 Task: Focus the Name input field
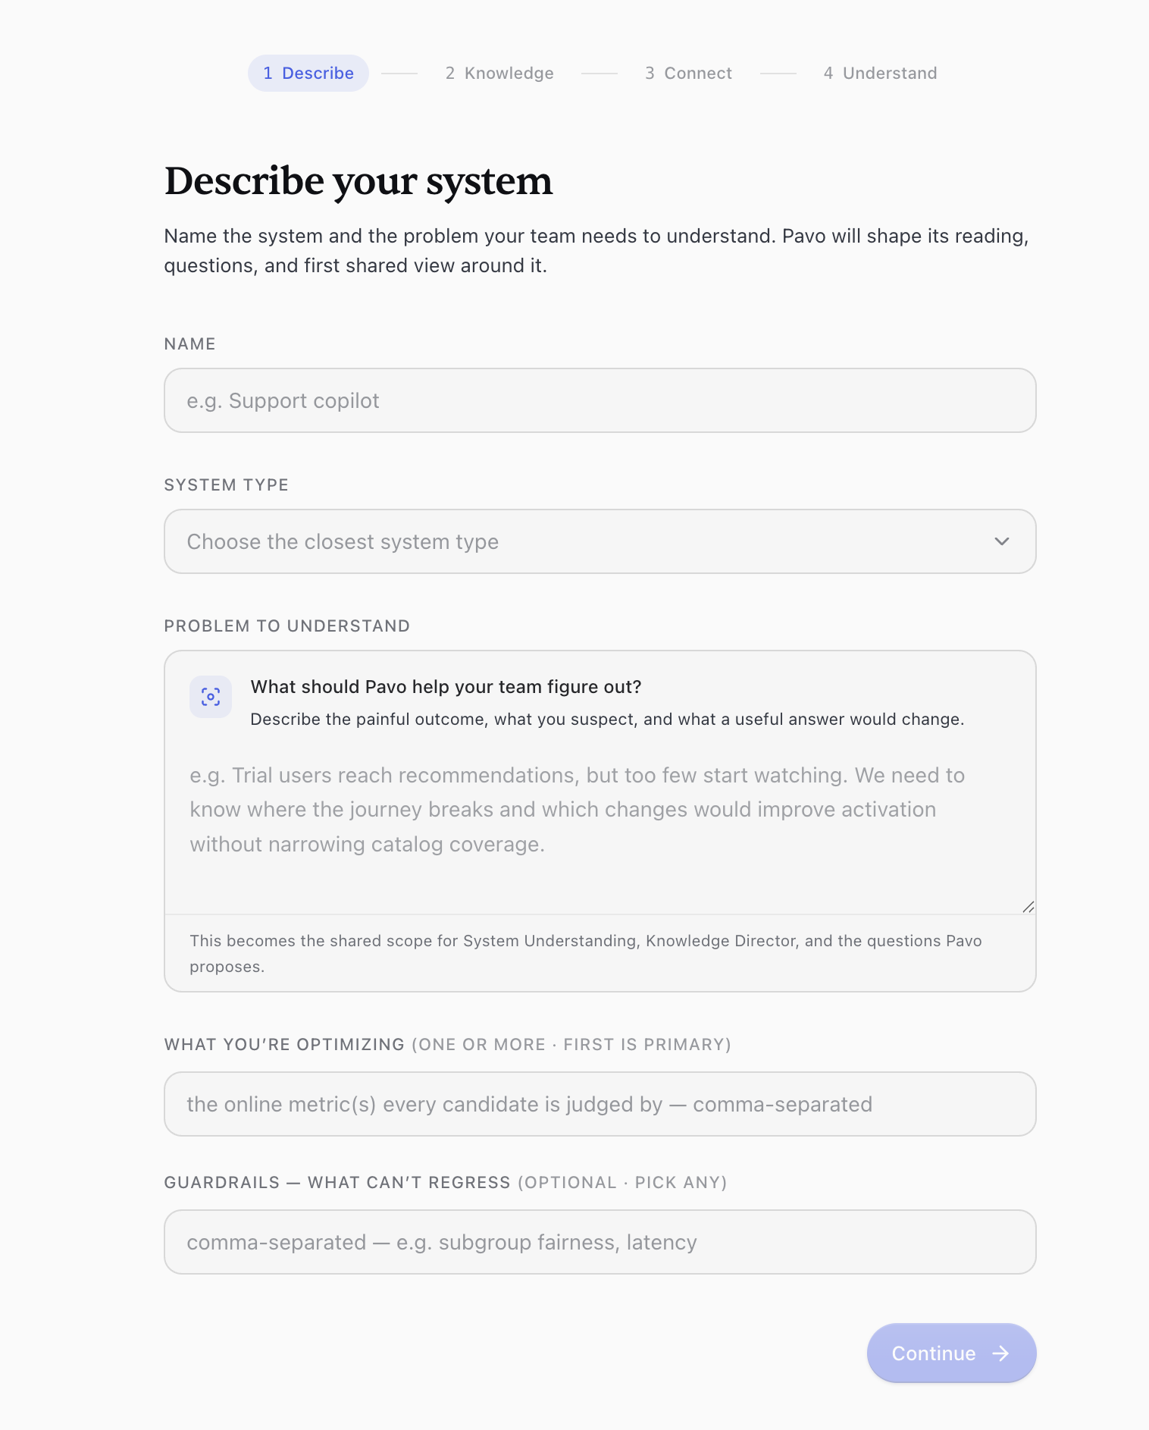600,400
